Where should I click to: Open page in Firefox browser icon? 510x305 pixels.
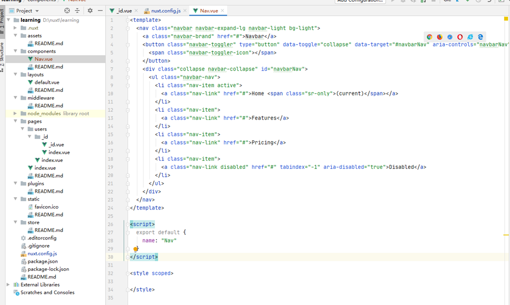(x=440, y=37)
